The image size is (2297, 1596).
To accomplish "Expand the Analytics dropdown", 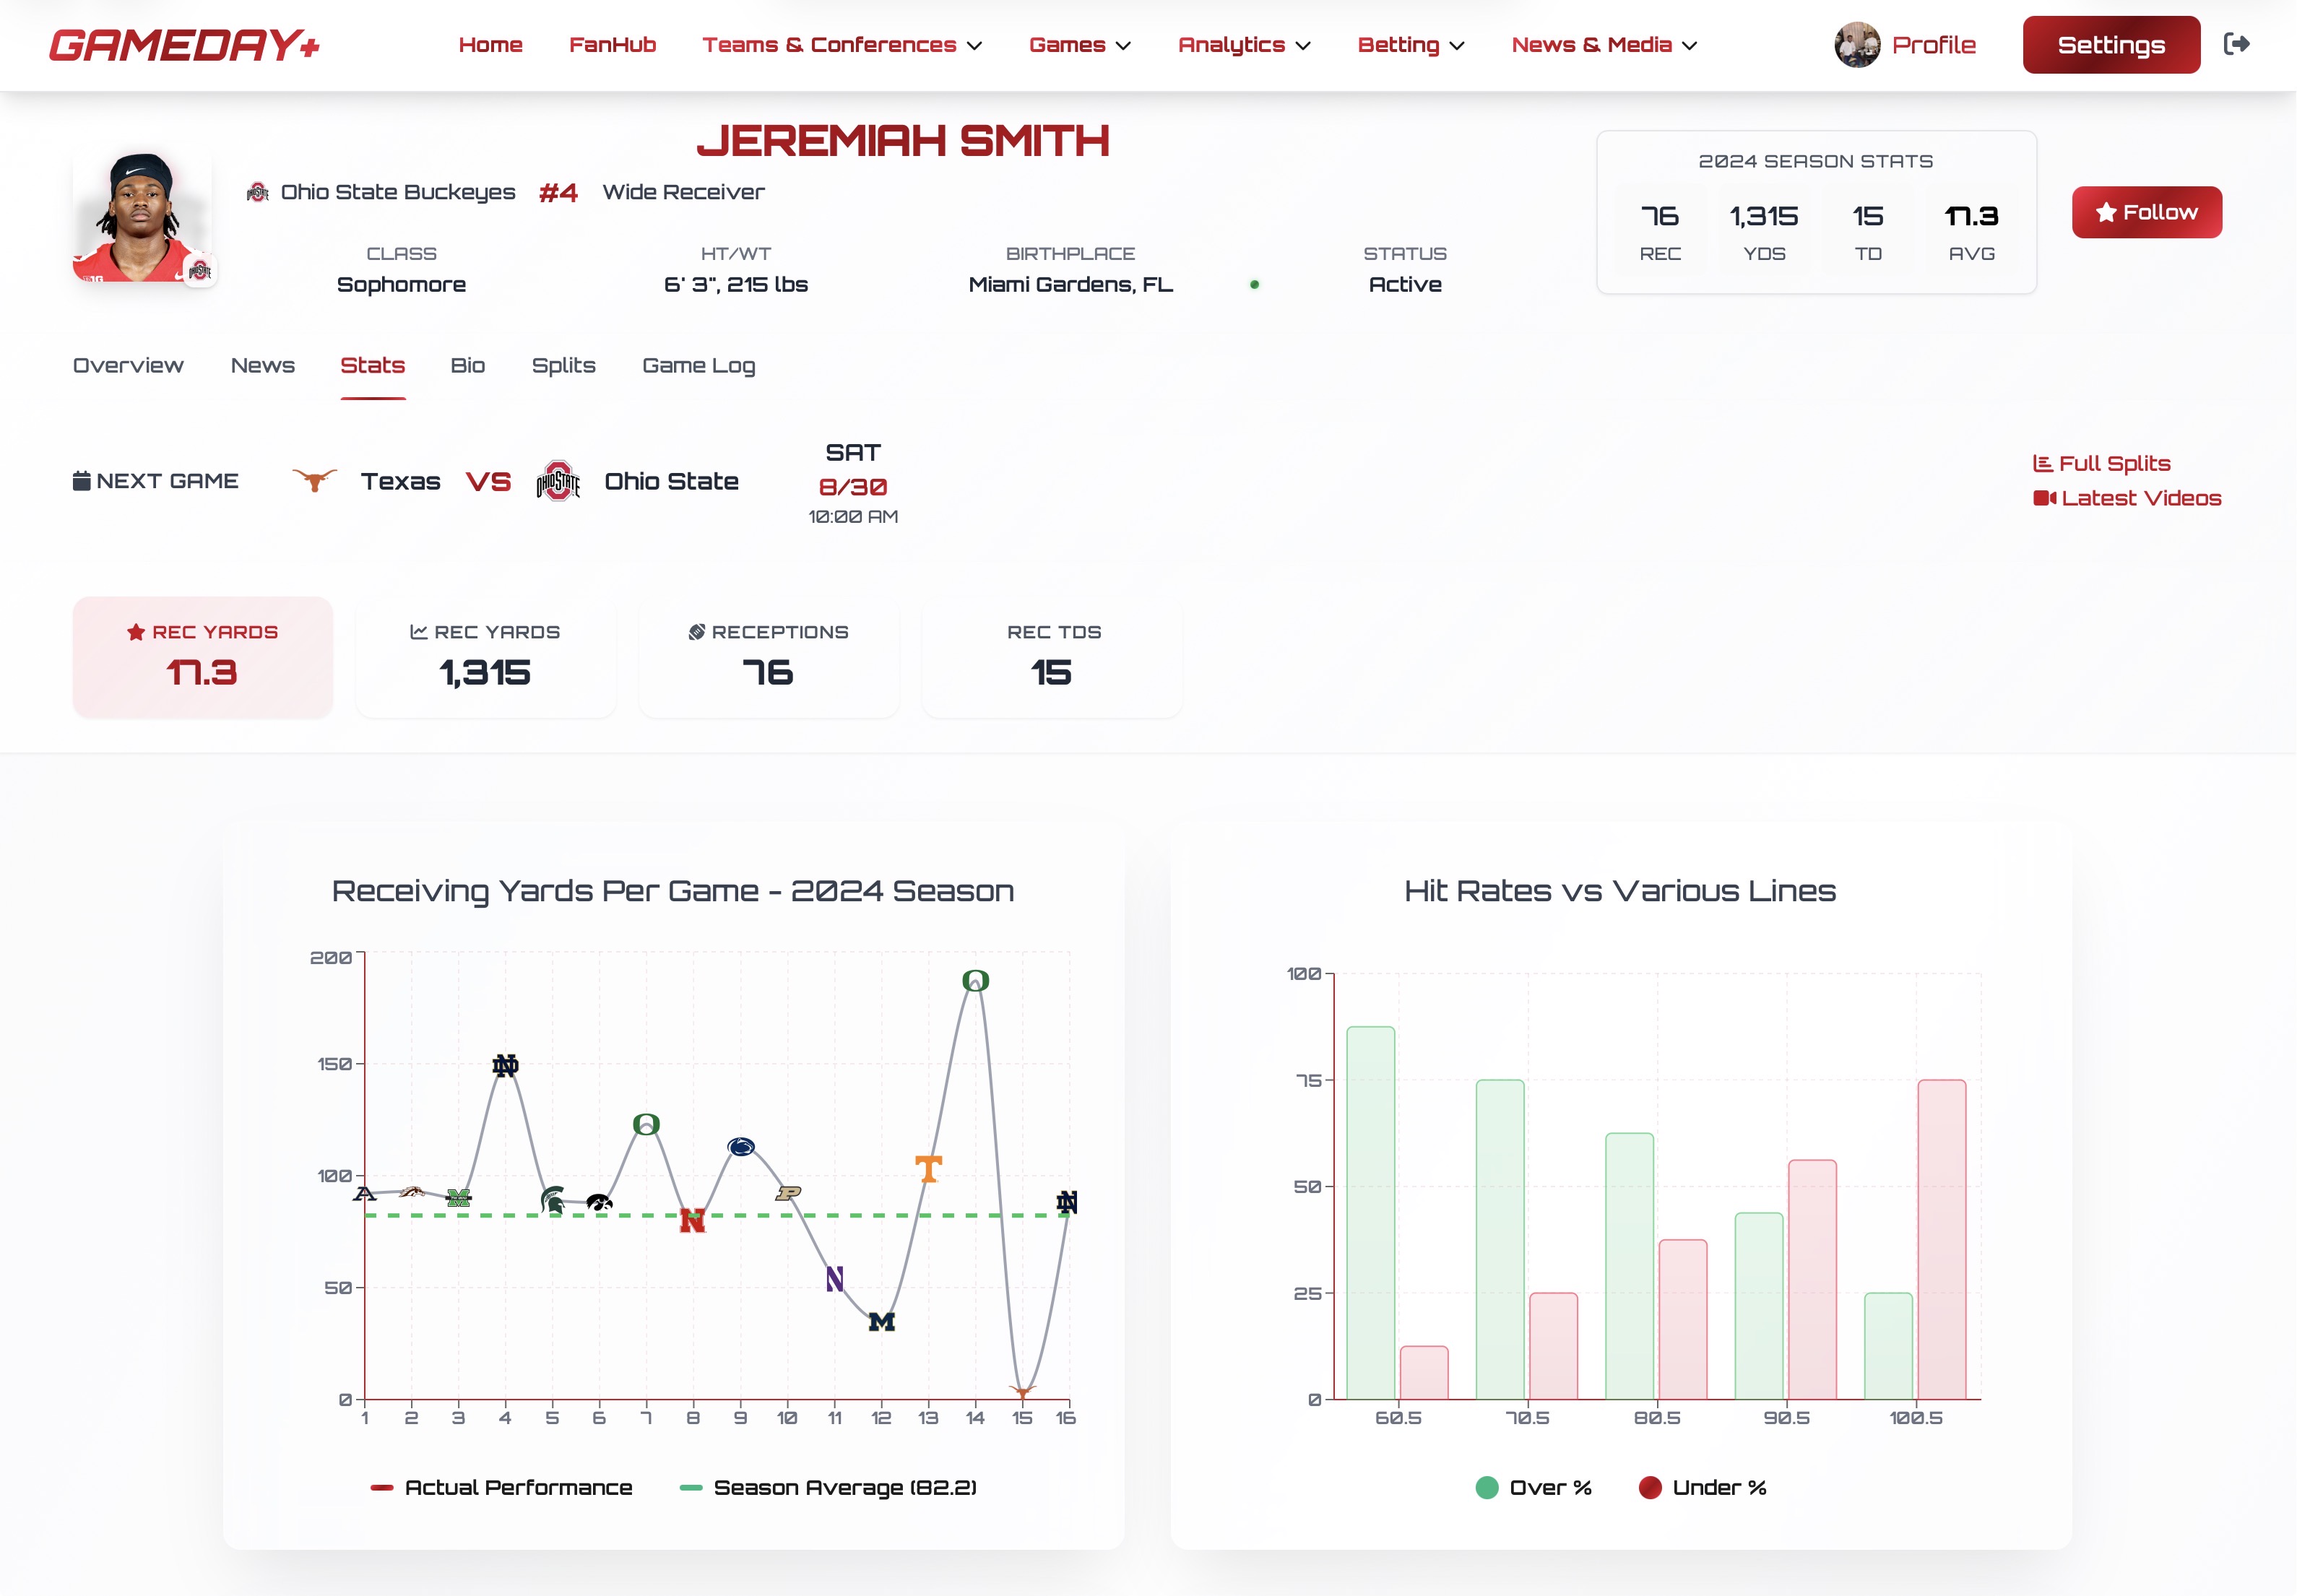I will 1244,45.
